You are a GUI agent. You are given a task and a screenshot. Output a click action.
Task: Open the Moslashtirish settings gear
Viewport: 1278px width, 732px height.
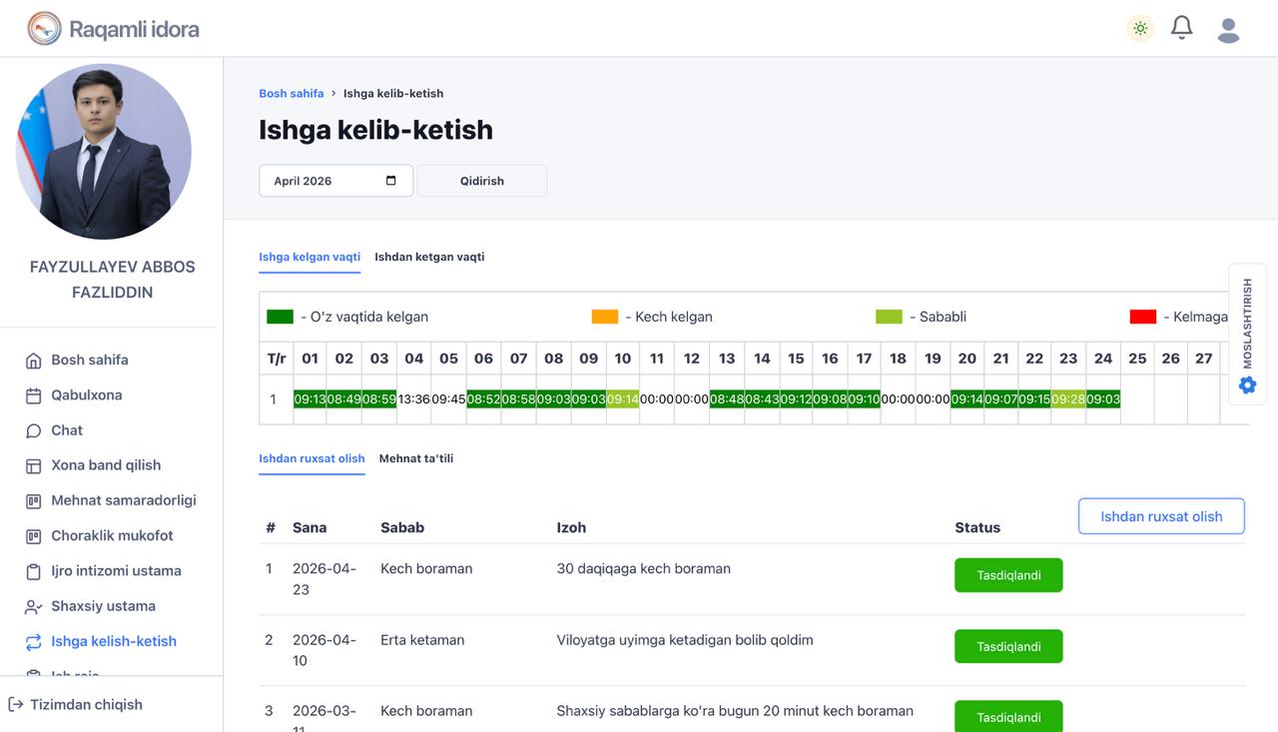1247,384
